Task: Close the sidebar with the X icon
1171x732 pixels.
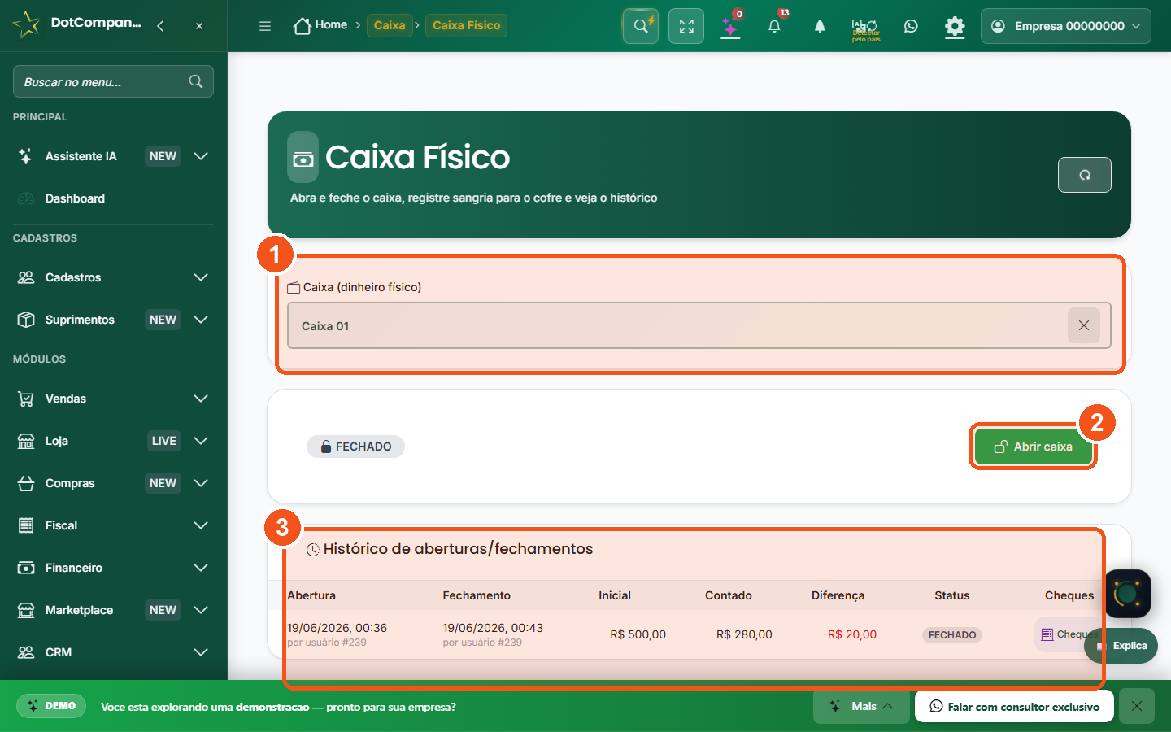Action: (x=199, y=26)
